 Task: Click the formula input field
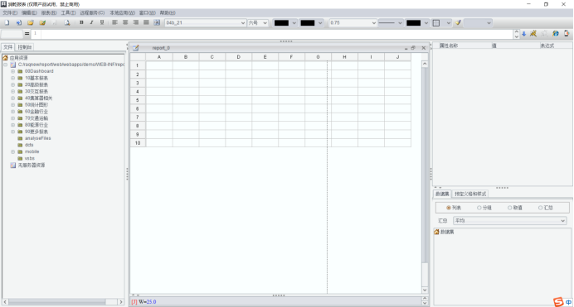pyautogui.click(x=277, y=34)
